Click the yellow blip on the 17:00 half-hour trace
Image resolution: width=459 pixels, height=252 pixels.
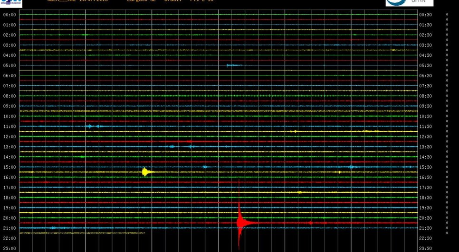pyautogui.click(x=300, y=192)
